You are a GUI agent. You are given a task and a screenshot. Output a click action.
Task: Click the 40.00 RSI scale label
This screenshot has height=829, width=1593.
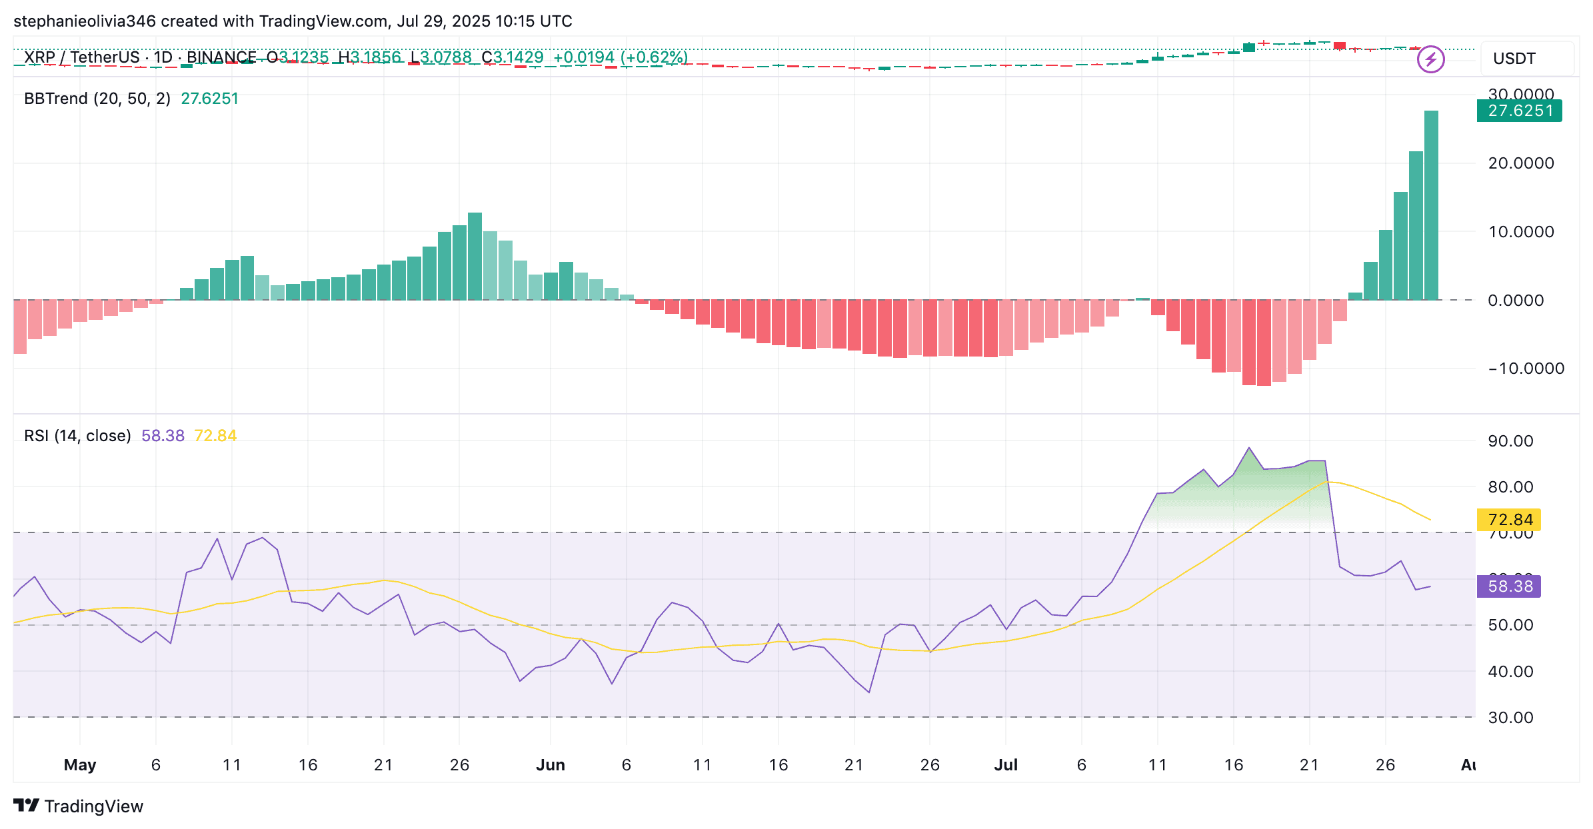pos(1510,672)
